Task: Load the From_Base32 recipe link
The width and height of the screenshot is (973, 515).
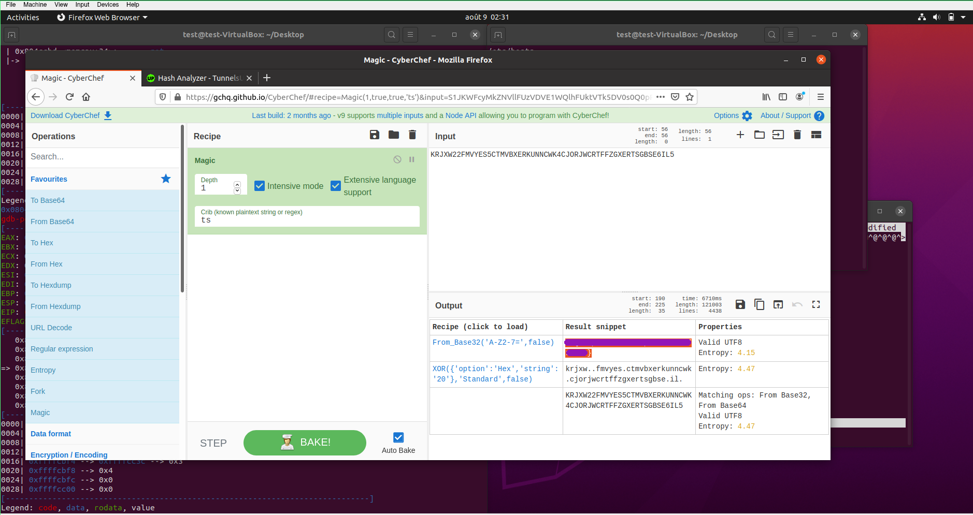Action: [x=493, y=343]
